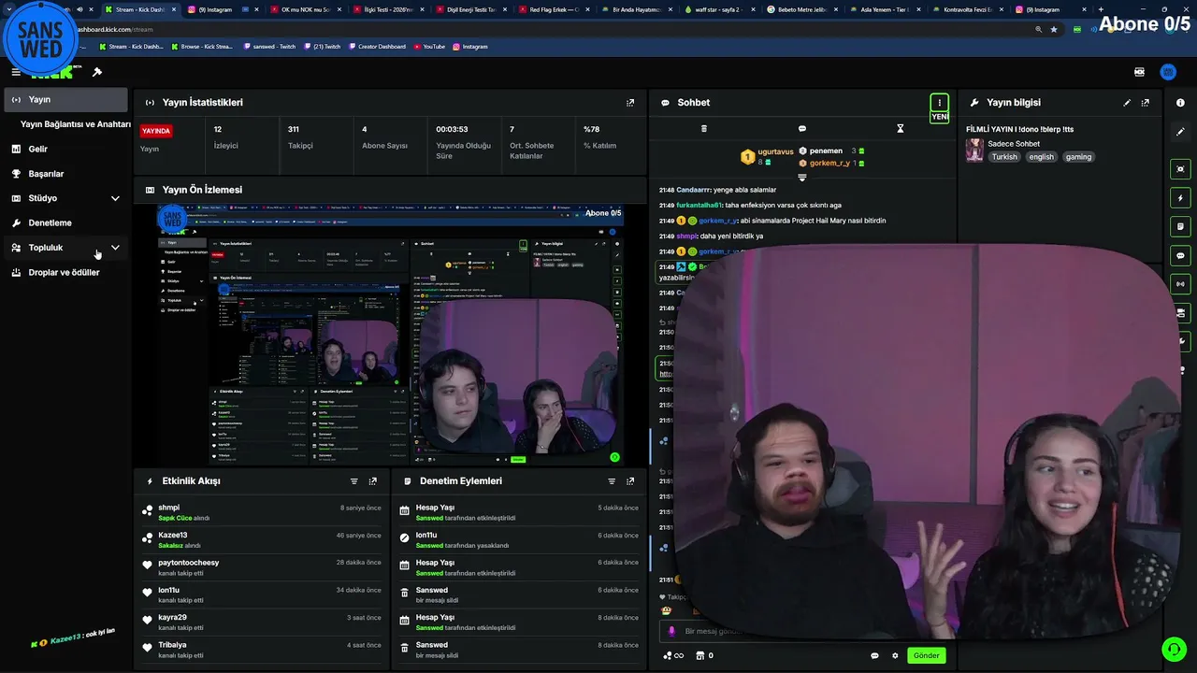Open the Sohbet three-dot options menu

click(x=939, y=103)
